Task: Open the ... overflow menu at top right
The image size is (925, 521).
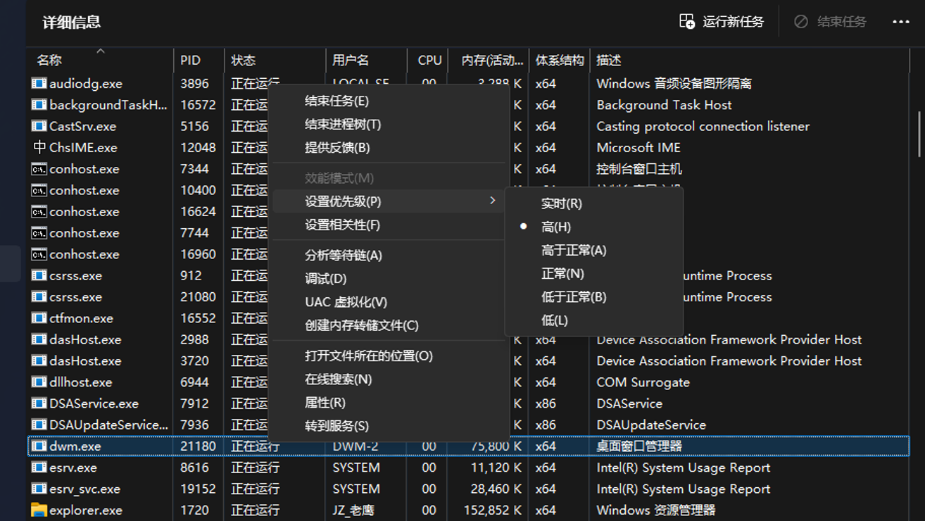Action: [901, 22]
